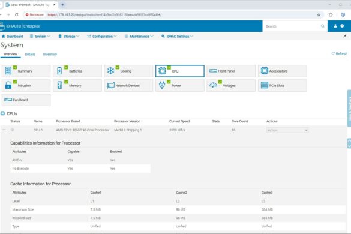The height and width of the screenshot is (234, 351).
Task: Open the Voltages tile
Action: 231,86
